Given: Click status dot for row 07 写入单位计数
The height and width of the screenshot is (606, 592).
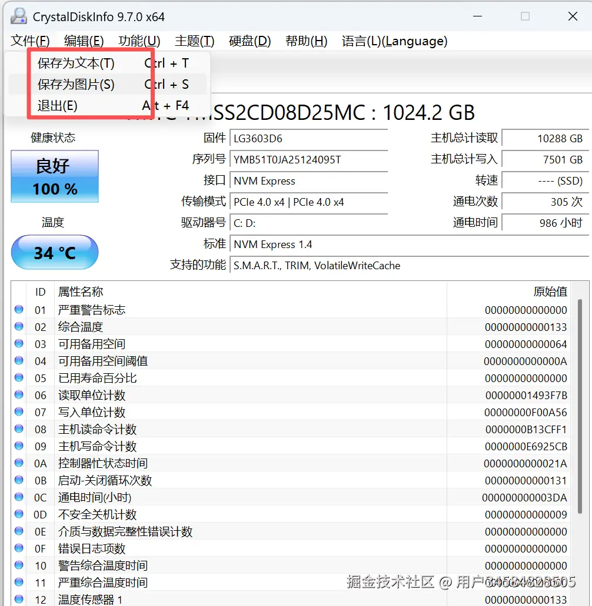Looking at the screenshot, I should click(x=19, y=411).
